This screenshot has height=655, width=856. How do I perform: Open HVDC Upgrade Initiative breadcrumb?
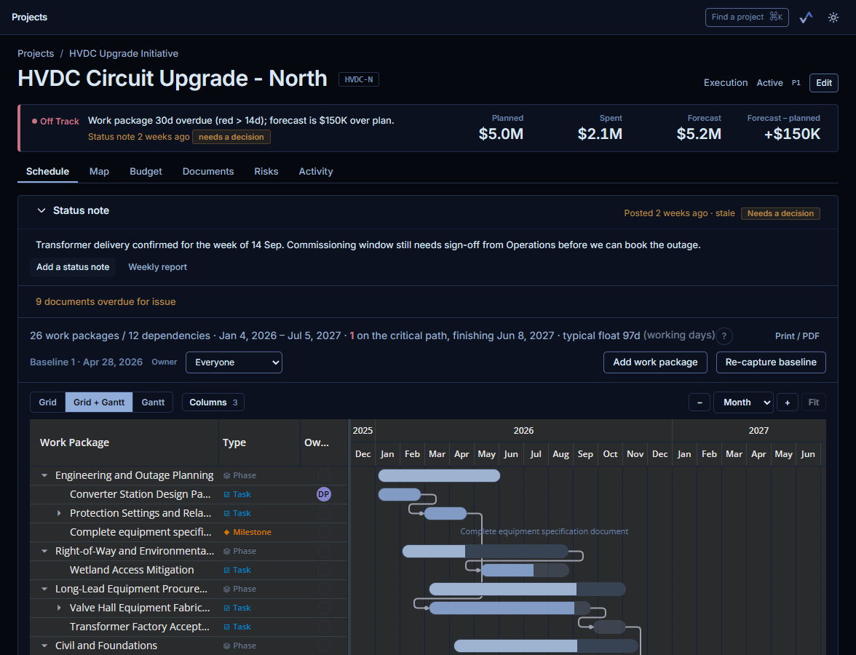pos(124,54)
